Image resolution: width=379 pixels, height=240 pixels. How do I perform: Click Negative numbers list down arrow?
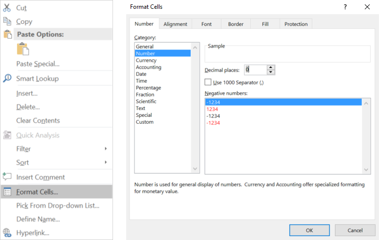coord(366,170)
